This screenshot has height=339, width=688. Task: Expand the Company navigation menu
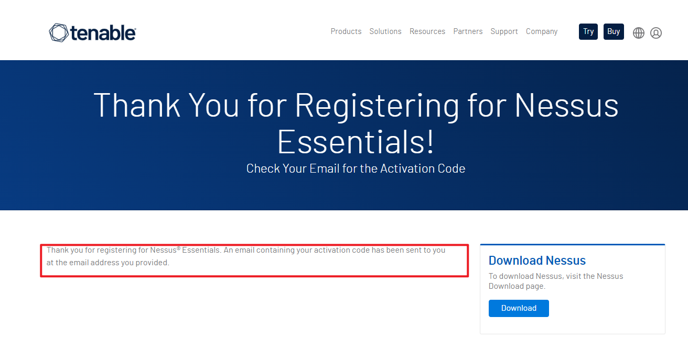541,31
